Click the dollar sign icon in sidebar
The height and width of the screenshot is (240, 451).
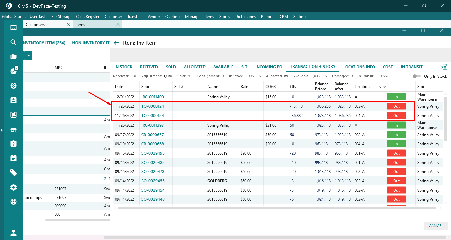coord(13,86)
